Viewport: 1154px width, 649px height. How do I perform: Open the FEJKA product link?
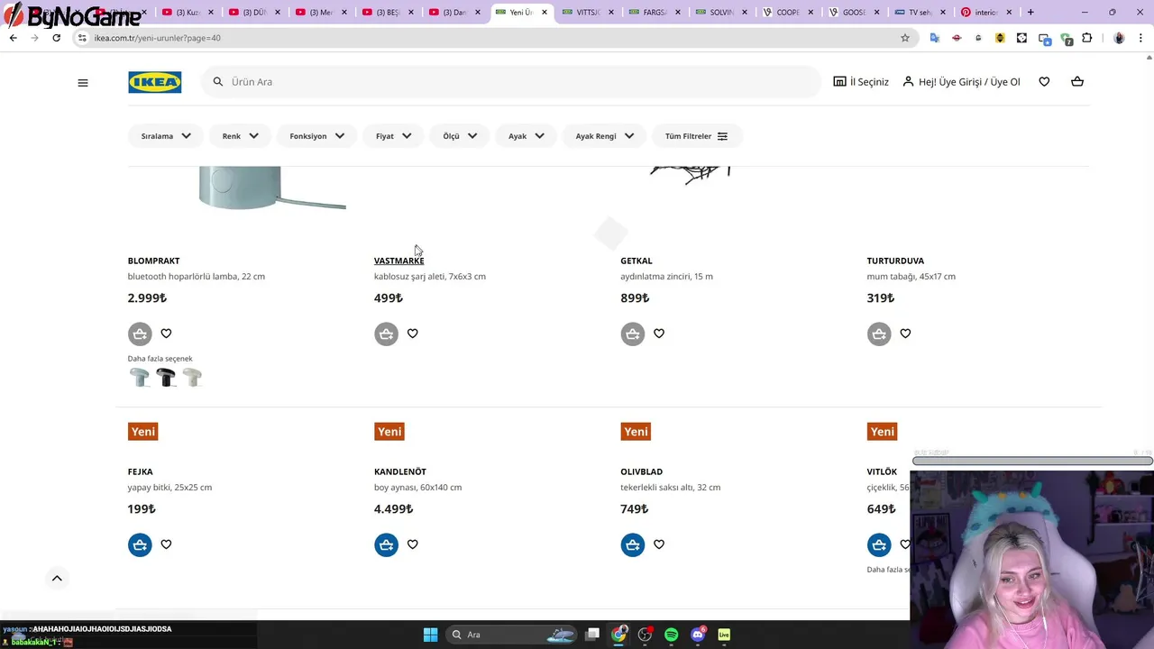point(140,471)
